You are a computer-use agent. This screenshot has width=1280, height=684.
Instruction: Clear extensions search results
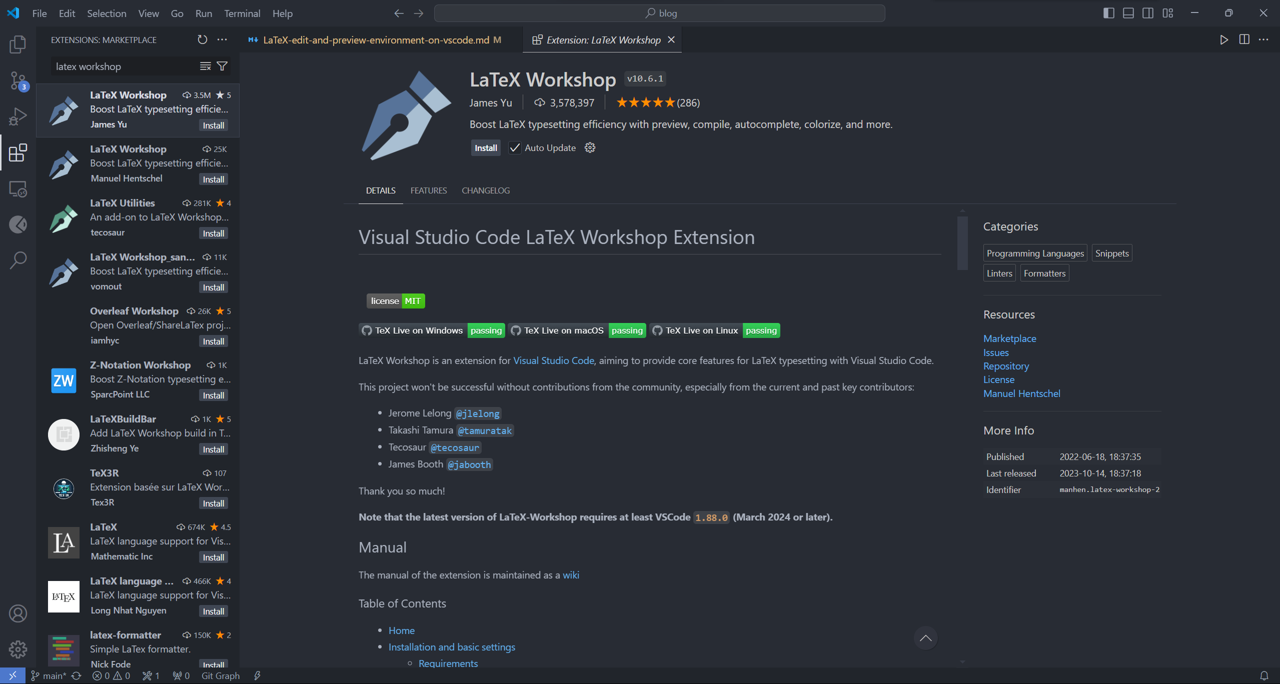(205, 66)
